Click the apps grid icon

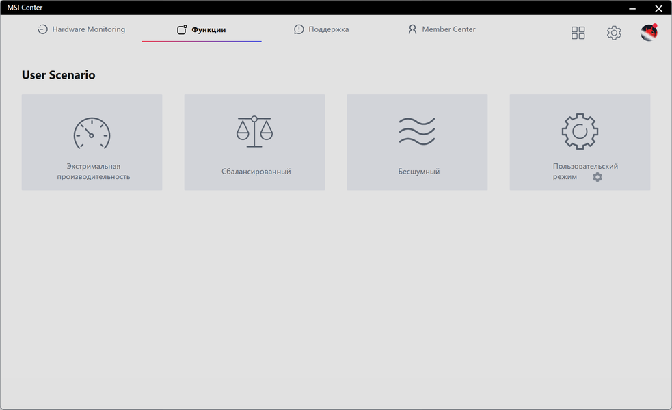coord(578,33)
